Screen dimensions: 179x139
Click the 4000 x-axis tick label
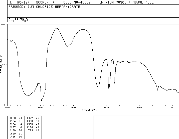[8, 108]
